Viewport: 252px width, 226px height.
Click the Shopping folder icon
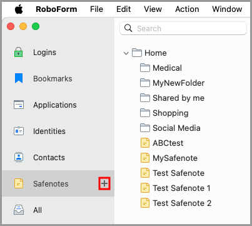coord(145,113)
